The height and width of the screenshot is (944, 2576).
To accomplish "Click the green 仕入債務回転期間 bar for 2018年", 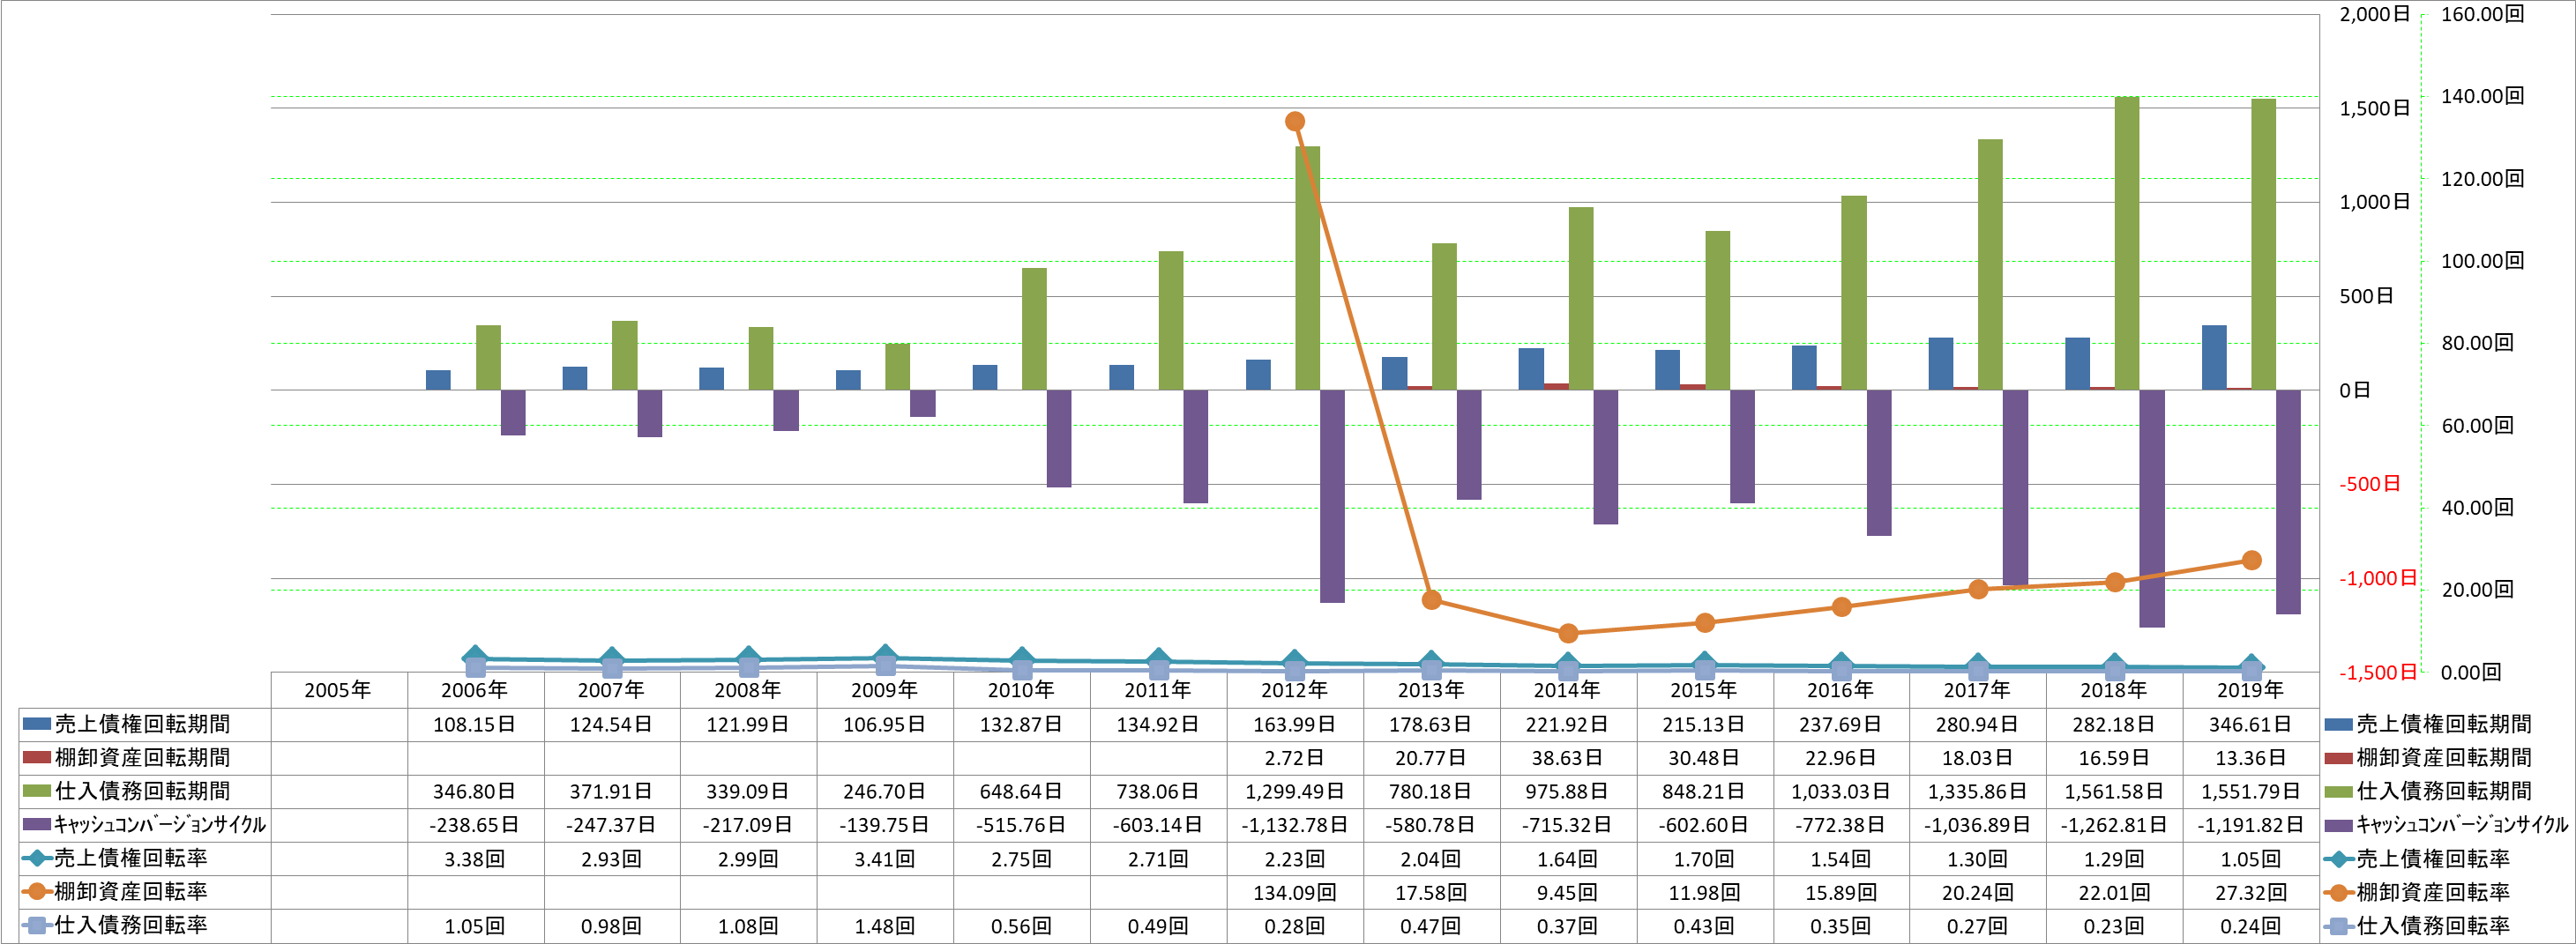I will tap(2127, 242).
